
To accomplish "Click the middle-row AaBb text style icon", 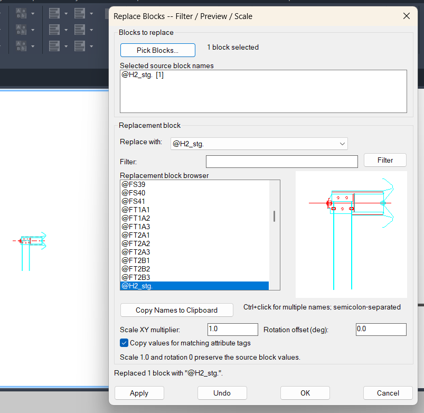I will [21, 30].
